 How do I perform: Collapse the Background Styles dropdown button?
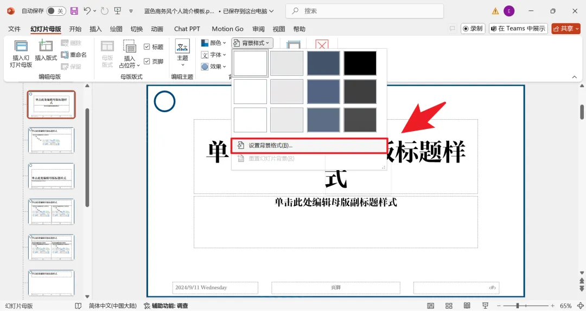tap(252, 43)
